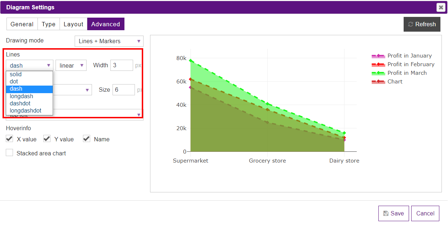Close the Diagram Settings dialog with X

pos(440,7)
